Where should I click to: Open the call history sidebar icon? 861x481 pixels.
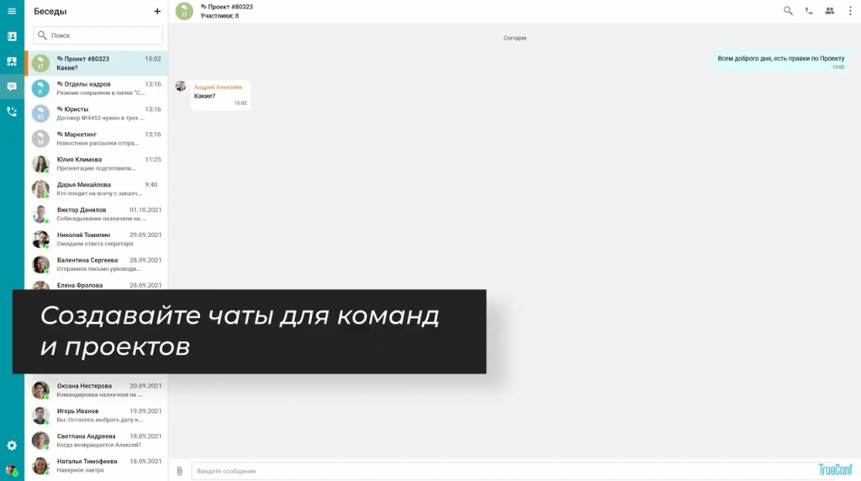point(12,112)
